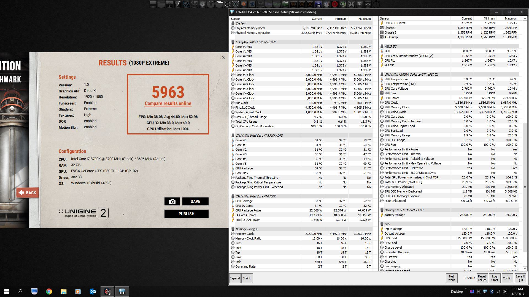
Task: Click Log Start in HWiNFO
Action: click(495, 278)
